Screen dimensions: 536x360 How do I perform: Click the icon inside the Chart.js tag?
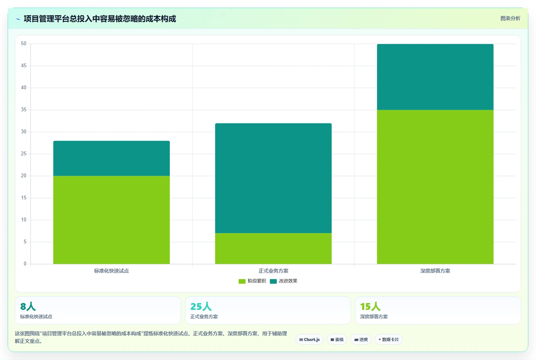point(301,340)
